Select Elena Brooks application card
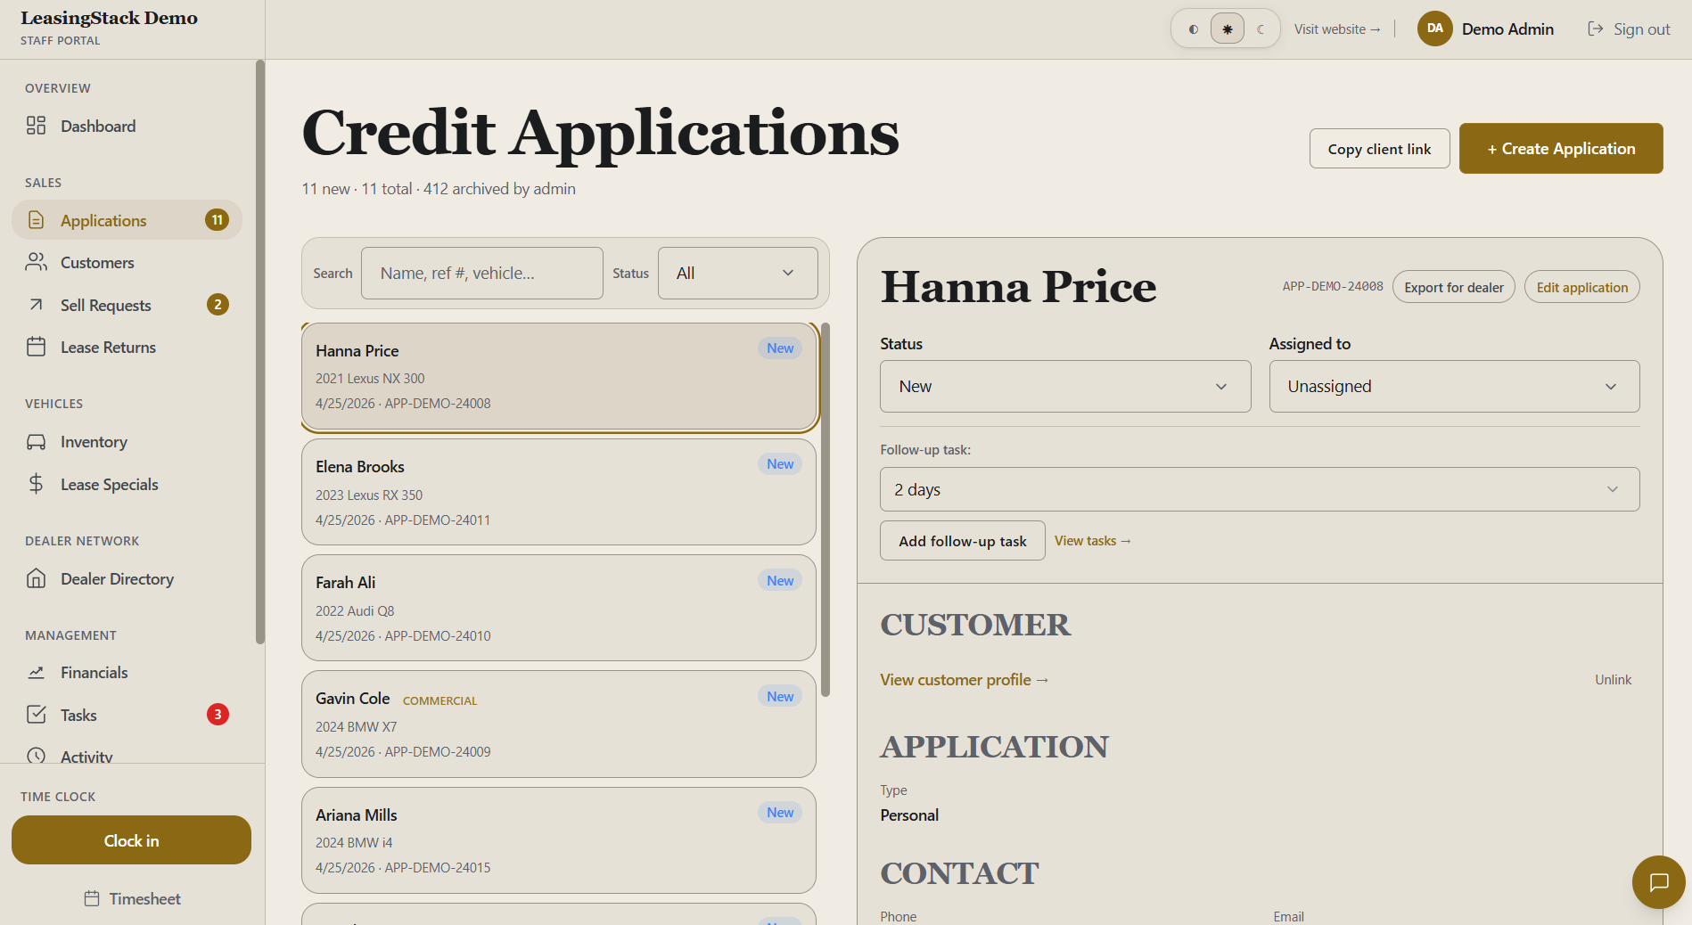 [x=559, y=492]
